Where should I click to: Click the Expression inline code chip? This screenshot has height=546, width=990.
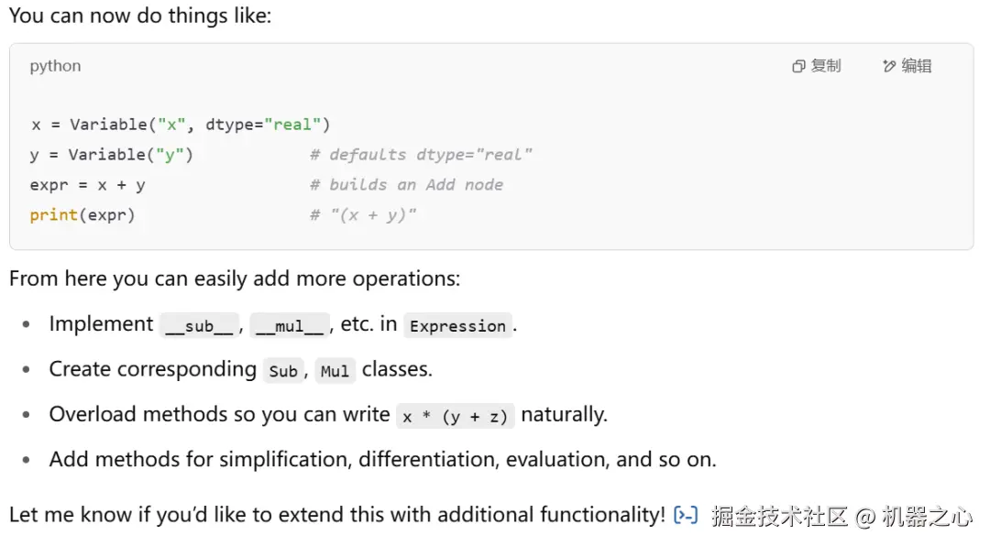pyautogui.click(x=457, y=325)
